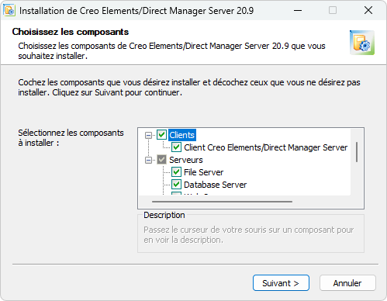Screen dimensions: 387x301
Task: Uncheck the File Server checkbox
Action: (176, 172)
